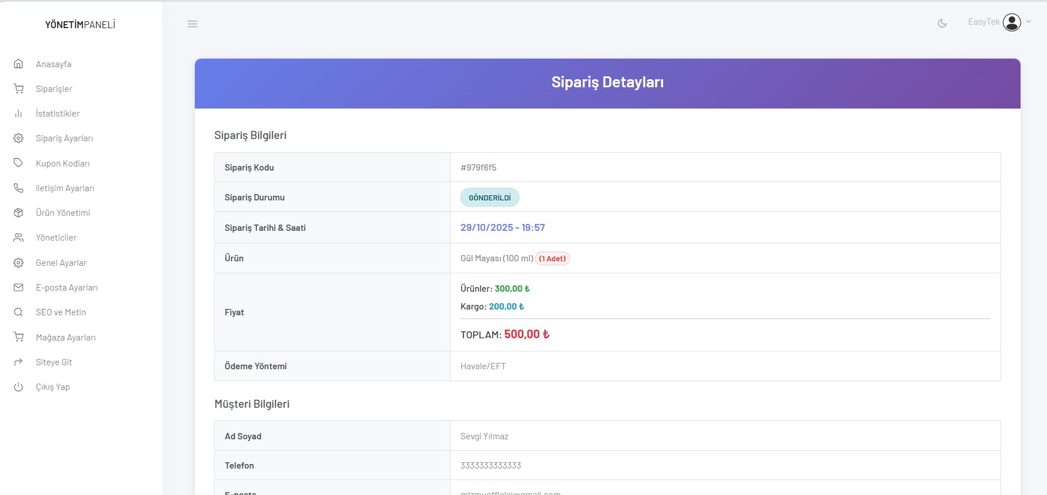Click the date 29/10/2025 - 19:57
Screen dimensions: 1047x495
click(503, 227)
